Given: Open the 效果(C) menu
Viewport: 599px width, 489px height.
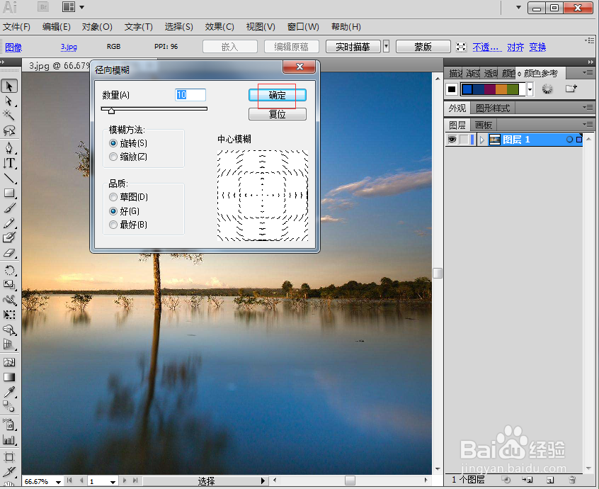Looking at the screenshot, I should pos(219,27).
